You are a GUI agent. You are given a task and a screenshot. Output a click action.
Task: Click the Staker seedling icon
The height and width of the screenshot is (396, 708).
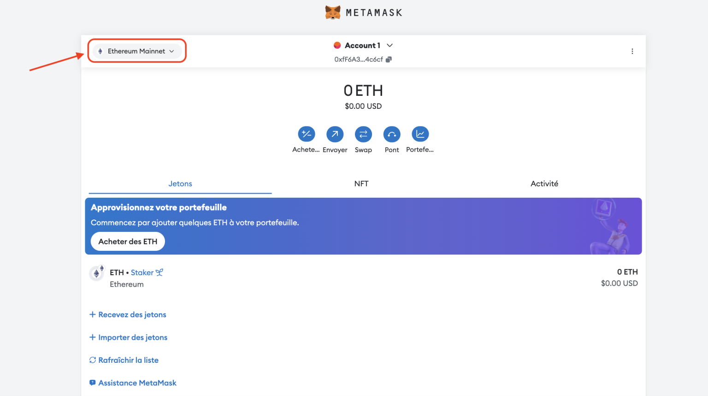pos(159,272)
